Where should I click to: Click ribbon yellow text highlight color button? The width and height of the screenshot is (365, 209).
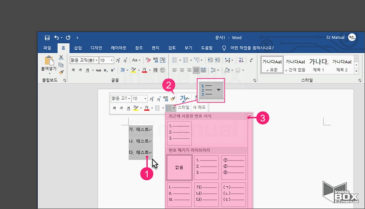[134, 70]
